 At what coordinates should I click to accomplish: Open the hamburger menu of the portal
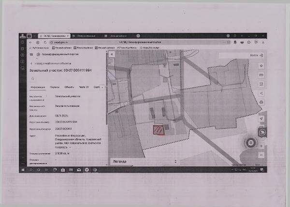click(x=31, y=54)
